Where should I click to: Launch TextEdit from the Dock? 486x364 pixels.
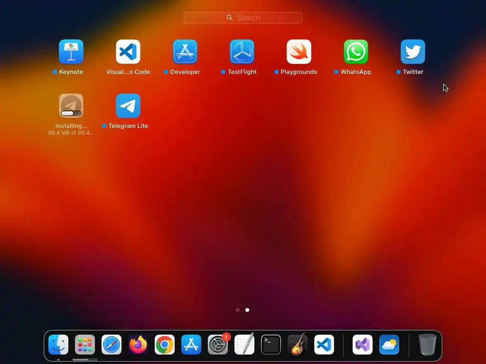pos(244,345)
